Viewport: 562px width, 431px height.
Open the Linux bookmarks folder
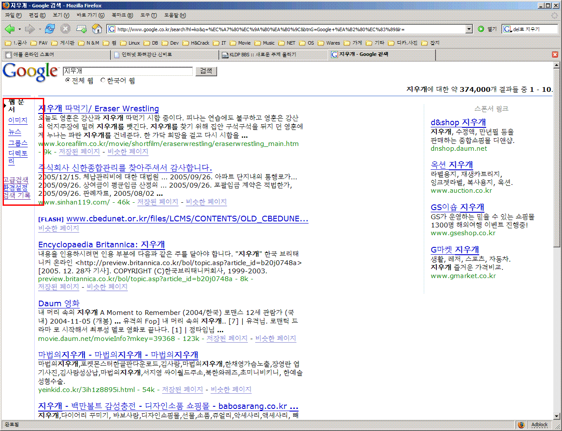pos(130,43)
